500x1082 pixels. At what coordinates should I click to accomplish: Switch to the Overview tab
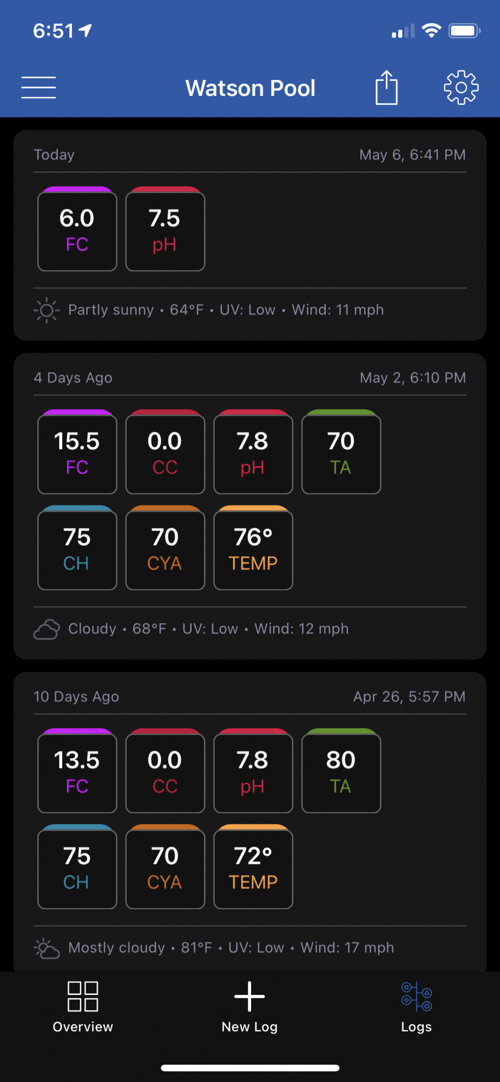point(83,1007)
